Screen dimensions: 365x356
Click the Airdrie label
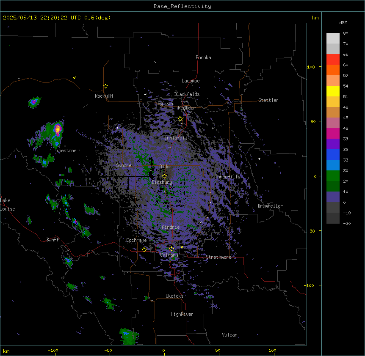[171, 227]
